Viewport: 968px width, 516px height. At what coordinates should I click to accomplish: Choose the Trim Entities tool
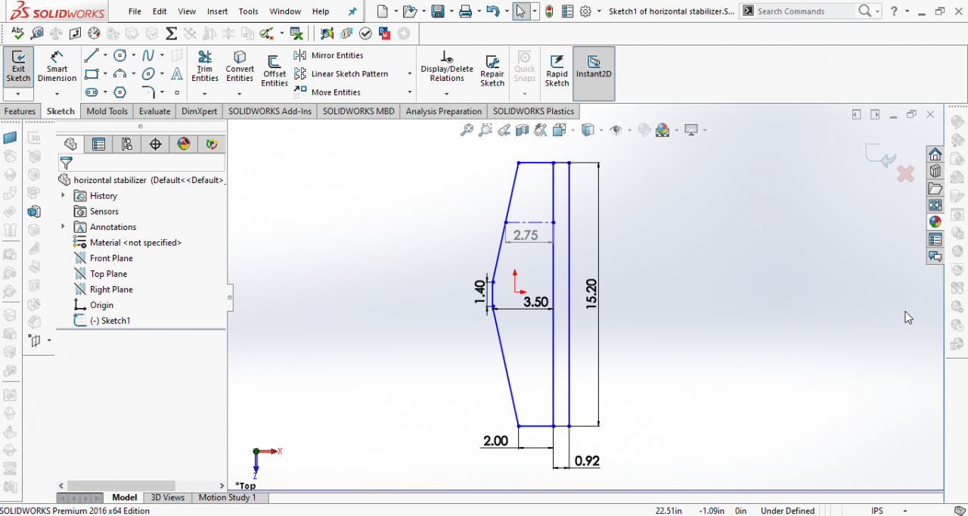click(x=204, y=67)
